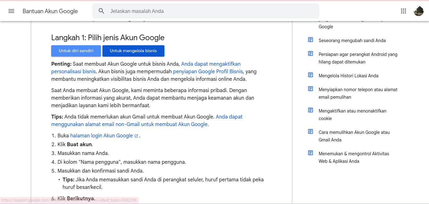This screenshot has height=204, width=429.
Task: Click article icon beside Persiapan agar perangkat Android
Action: pos(311,53)
